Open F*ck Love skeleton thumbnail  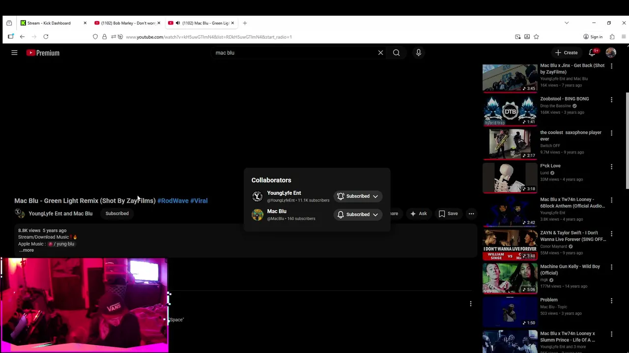pyautogui.click(x=510, y=177)
